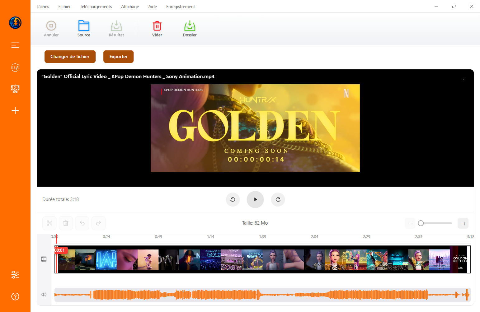Click the plus icon in sidebar
The image size is (480, 312).
click(15, 110)
